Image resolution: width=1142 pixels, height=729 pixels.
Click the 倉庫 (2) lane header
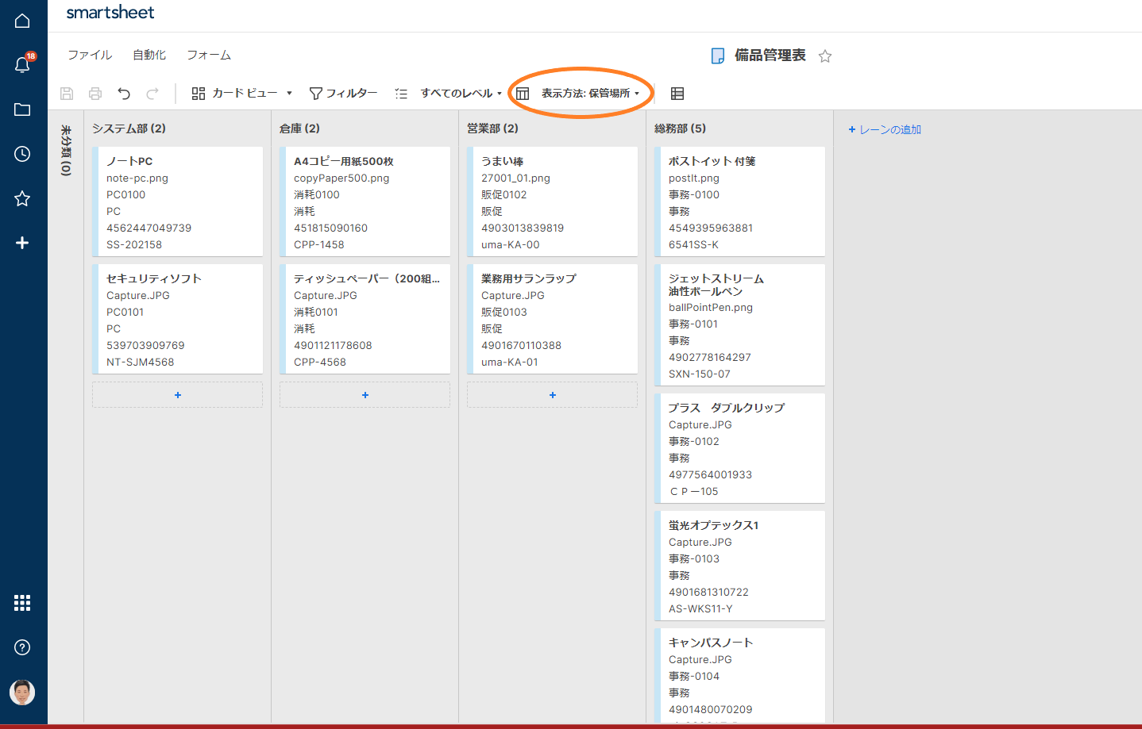pos(299,129)
